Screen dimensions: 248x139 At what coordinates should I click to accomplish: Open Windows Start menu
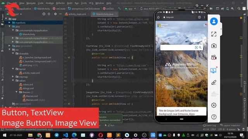[x=5, y=135]
